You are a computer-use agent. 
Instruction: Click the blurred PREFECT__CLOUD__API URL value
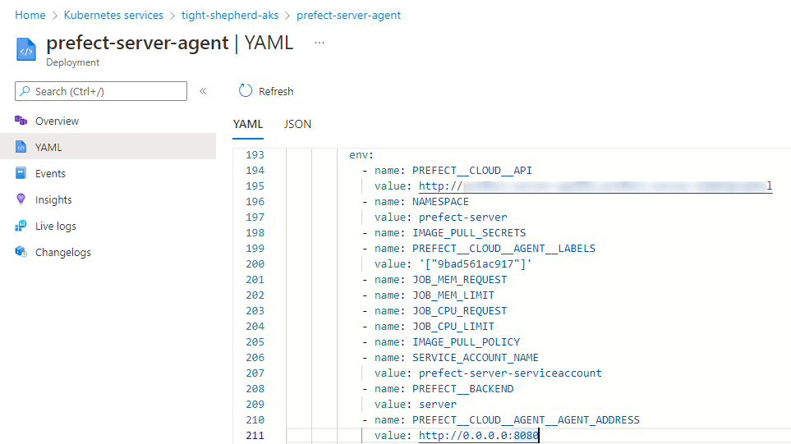[x=596, y=186]
